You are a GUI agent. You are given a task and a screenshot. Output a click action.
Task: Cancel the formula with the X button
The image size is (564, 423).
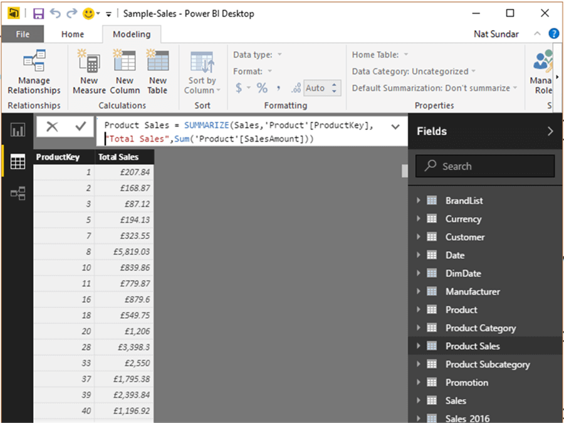(52, 127)
